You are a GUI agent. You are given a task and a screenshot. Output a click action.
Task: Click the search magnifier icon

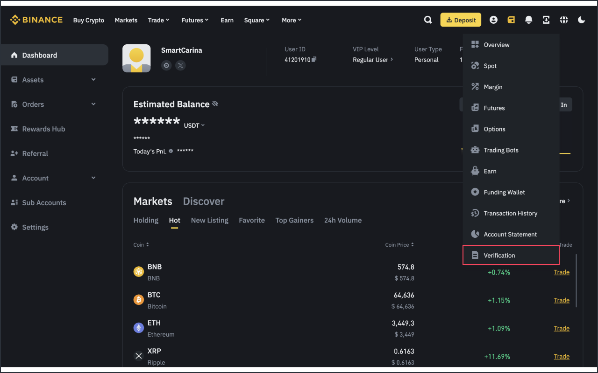427,20
